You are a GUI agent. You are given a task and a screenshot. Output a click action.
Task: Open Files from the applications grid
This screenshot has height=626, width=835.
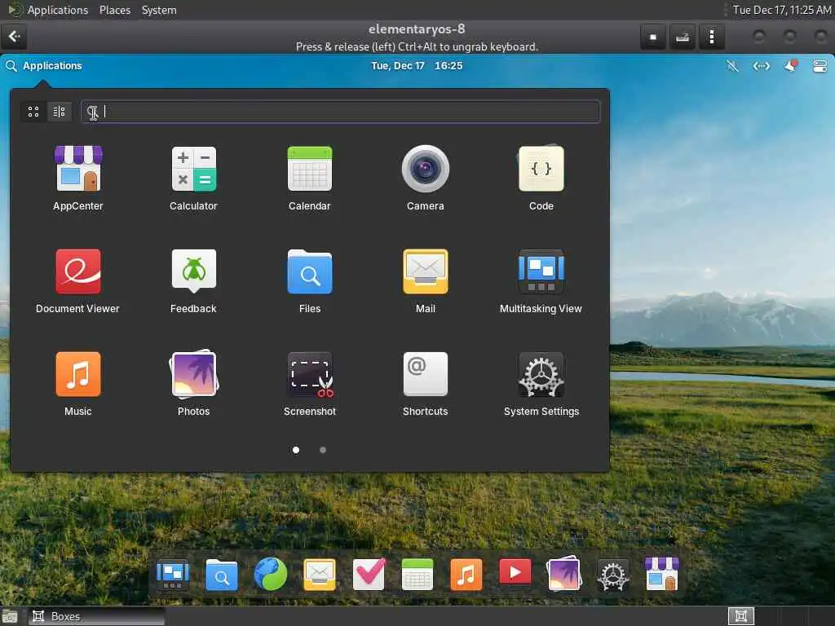(309, 281)
